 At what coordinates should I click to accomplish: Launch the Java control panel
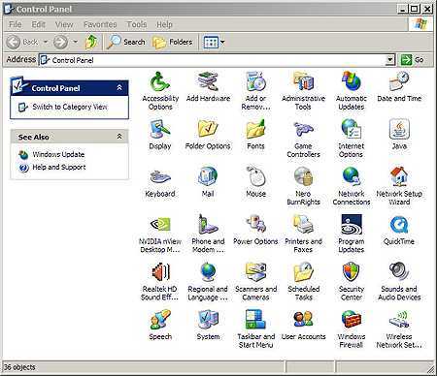click(x=399, y=135)
